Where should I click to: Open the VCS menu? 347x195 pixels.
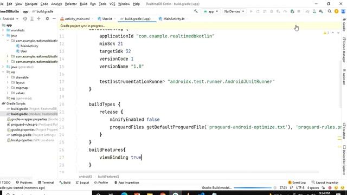tap(112, 4)
